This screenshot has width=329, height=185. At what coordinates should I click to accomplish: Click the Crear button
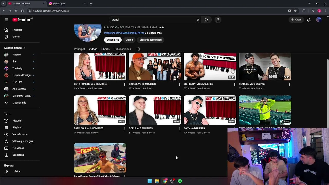[x=296, y=20]
